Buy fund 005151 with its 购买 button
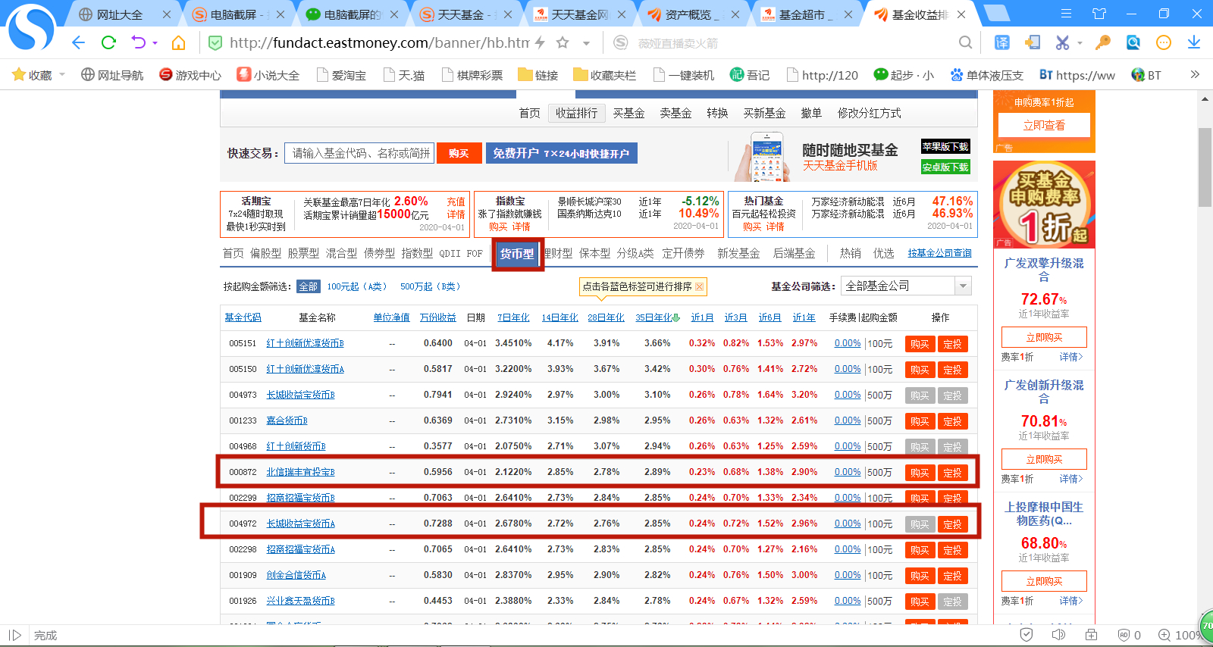Screen dimensions: 1213x647 pos(920,344)
